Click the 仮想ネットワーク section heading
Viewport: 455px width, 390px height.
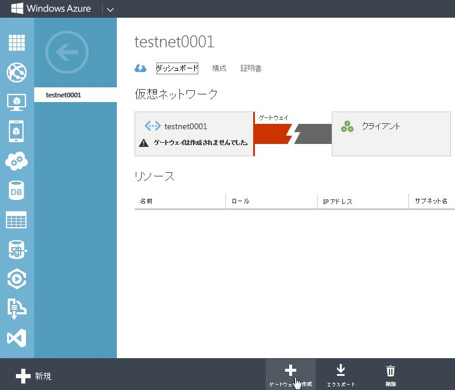176,94
